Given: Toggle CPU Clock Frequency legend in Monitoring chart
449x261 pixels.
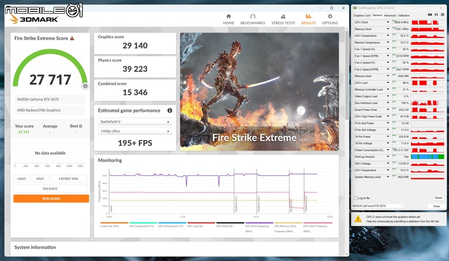Looking at the screenshot, I should coord(259,227).
